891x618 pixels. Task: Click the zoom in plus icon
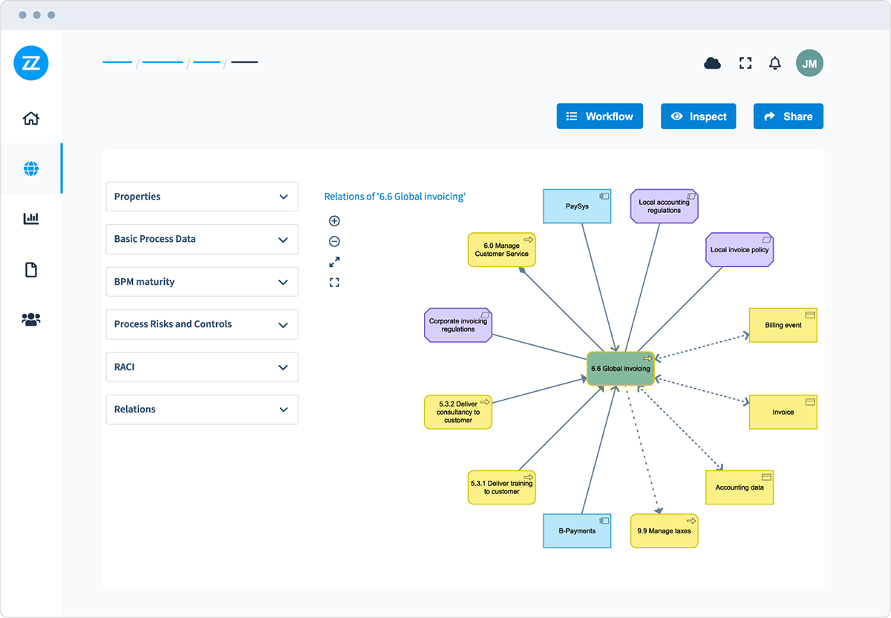point(334,221)
